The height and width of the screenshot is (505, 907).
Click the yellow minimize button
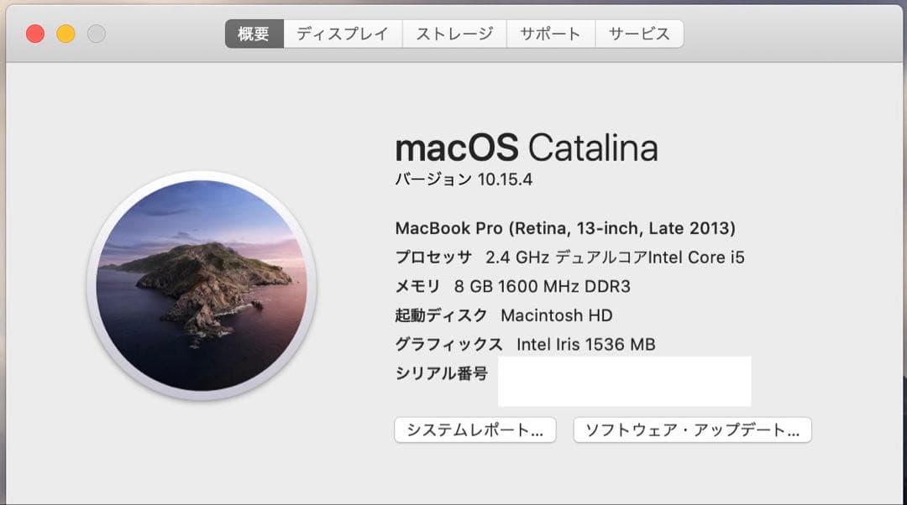click(65, 34)
